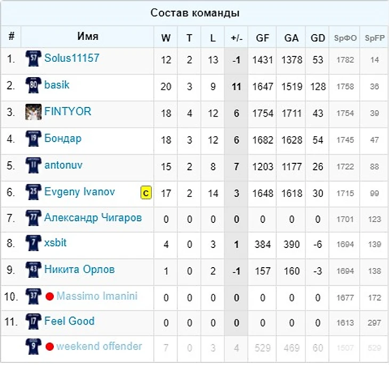Click antonuv's jersey number 11 icon
The height and width of the screenshot is (365, 389).
coord(33,165)
